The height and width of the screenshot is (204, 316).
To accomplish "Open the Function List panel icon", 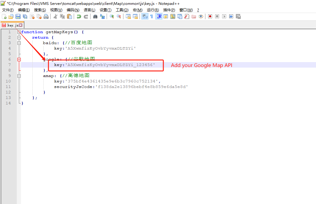I will pos(187,16).
